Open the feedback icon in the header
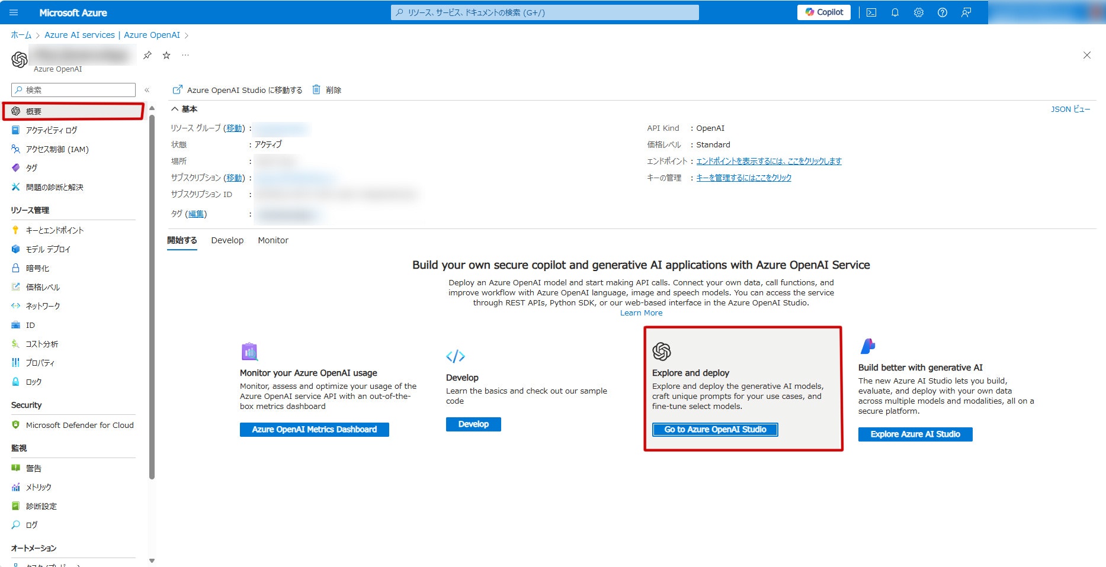 (966, 12)
